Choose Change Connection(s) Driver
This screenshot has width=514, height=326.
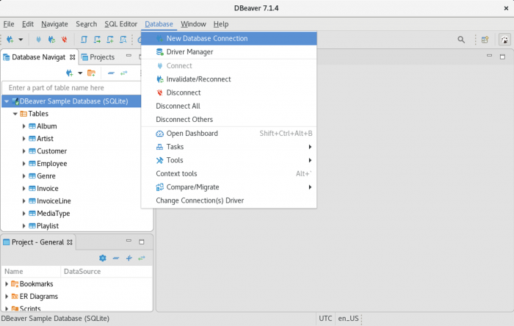click(x=229, y=200)
